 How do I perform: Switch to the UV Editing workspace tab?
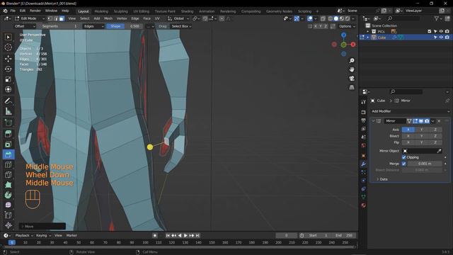click(142, 11)
